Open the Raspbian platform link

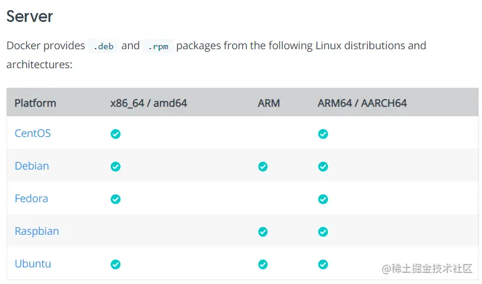pos(37,231)
